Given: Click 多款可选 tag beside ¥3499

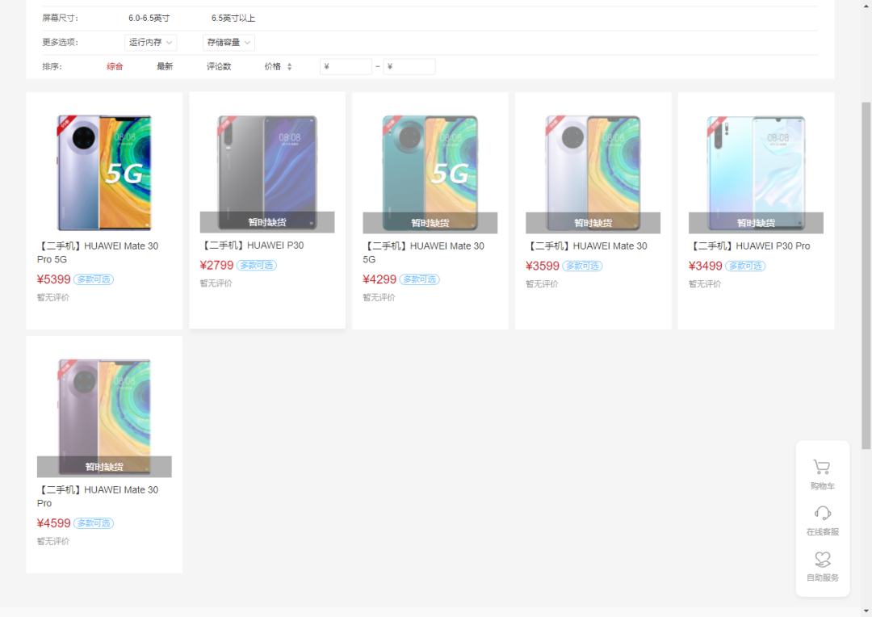Looking at the screenshot, I should click(745, 266).
